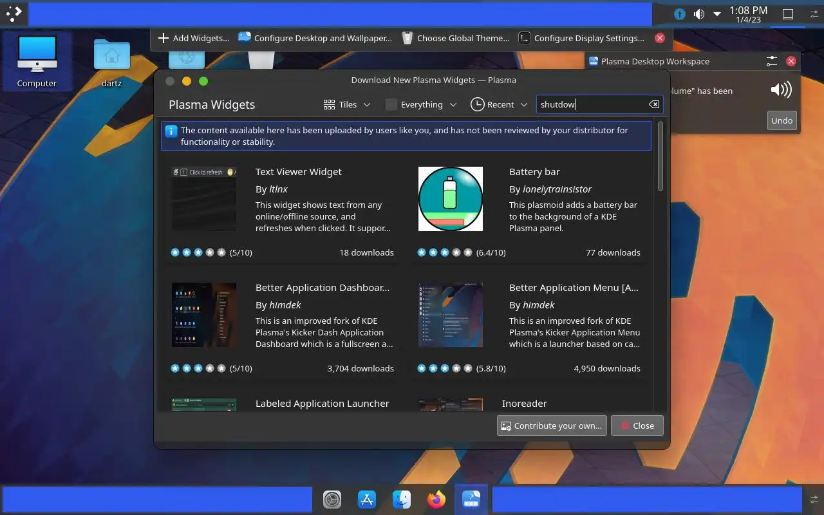Open the Battery bar widget title
The image size is (824, 515).
click(534, 172)
